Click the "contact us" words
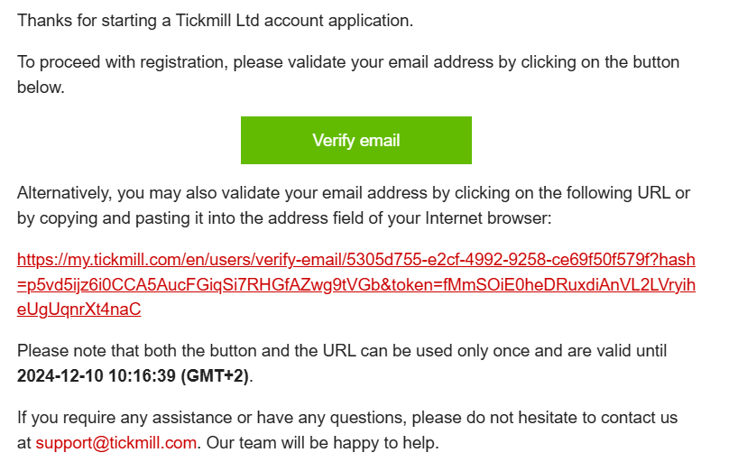This screenshot has height=462, width=738. click(643, 418)
